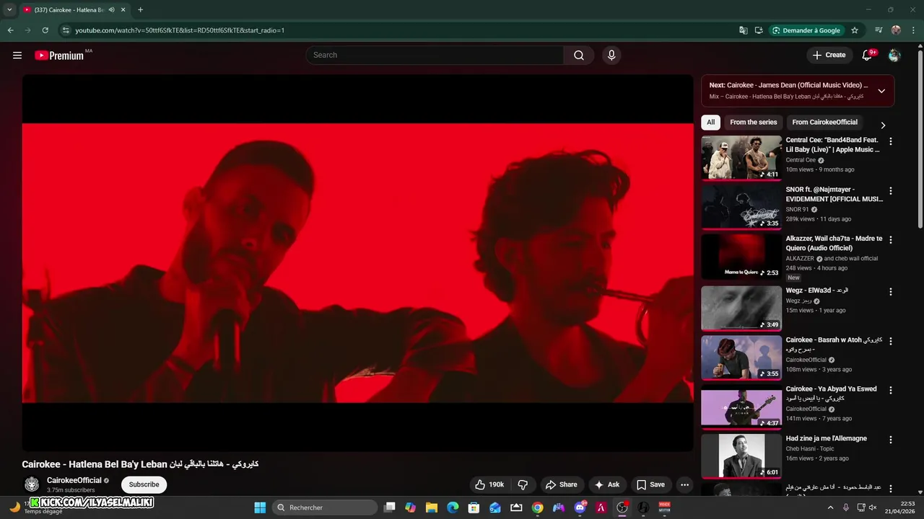Open the tab search dropdown arrow
The height and width of the screenshot is (519, 924).
coord(9,10)
